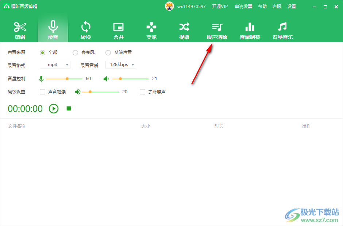Click 申请发票 in the title bar
This screenshot has height=226, width=343.
[243, 7]
